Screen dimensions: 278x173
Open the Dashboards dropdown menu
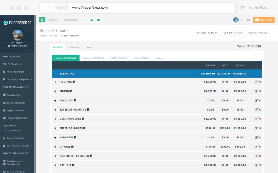click(70, 20)
